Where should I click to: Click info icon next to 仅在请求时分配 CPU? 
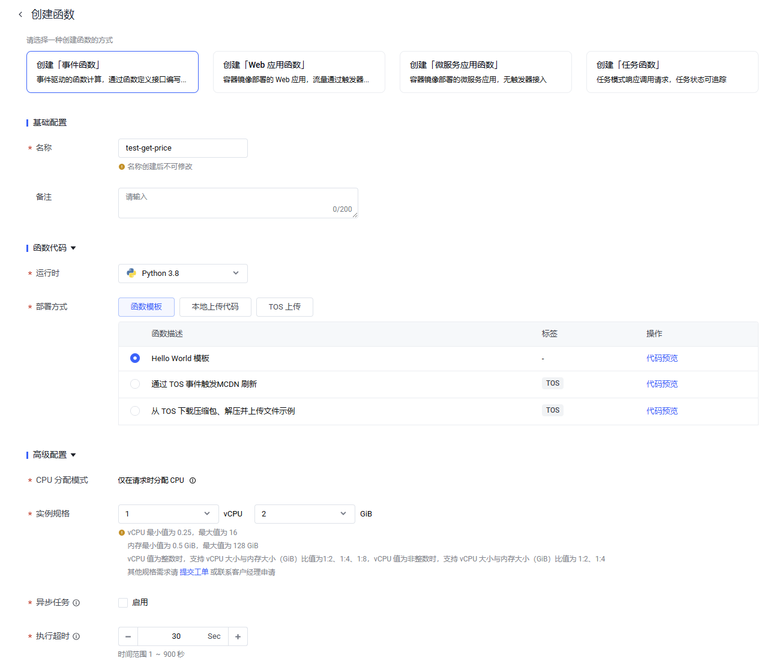click(x=193, y=480)
